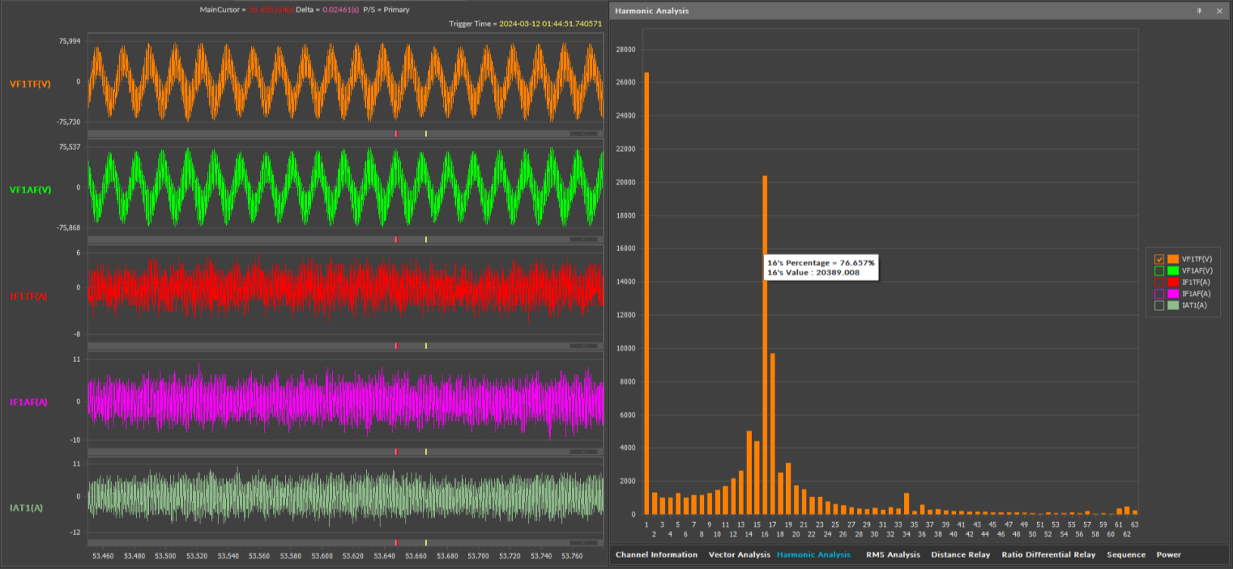
Task: Check the IF1AF(A) legend checkbox
Action: (x=1159, y=294)
